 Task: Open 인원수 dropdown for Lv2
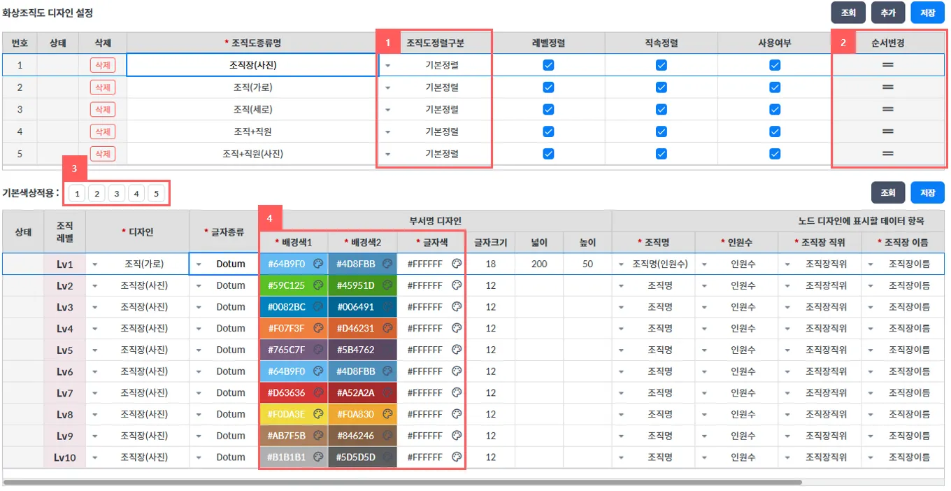pyautogui.click(x=705, y=286)
